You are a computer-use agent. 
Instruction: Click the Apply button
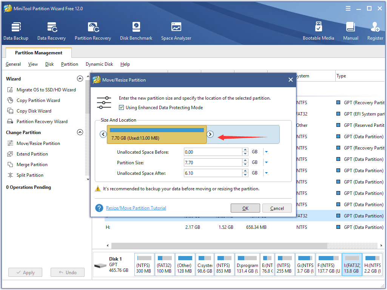25,273
